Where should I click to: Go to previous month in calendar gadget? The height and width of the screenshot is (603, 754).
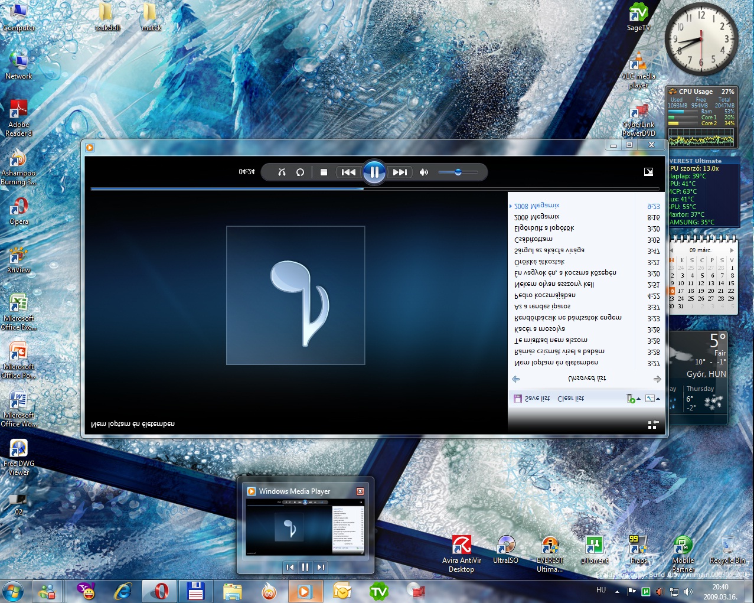672,250
